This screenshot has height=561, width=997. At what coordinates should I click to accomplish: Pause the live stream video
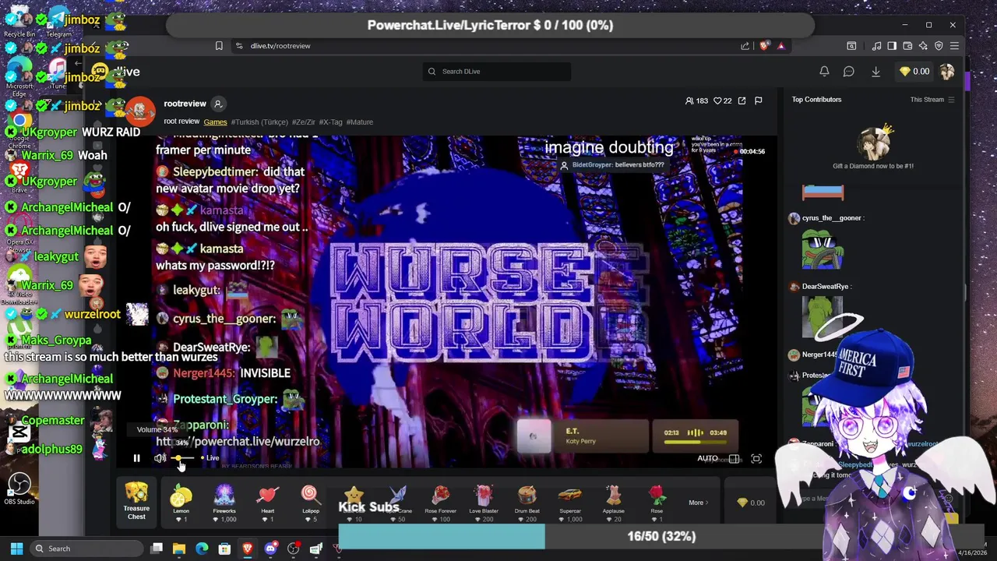point(136,458)
